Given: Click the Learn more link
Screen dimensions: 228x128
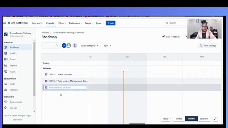Looking at the screenshot, I should tap(18, 120).
